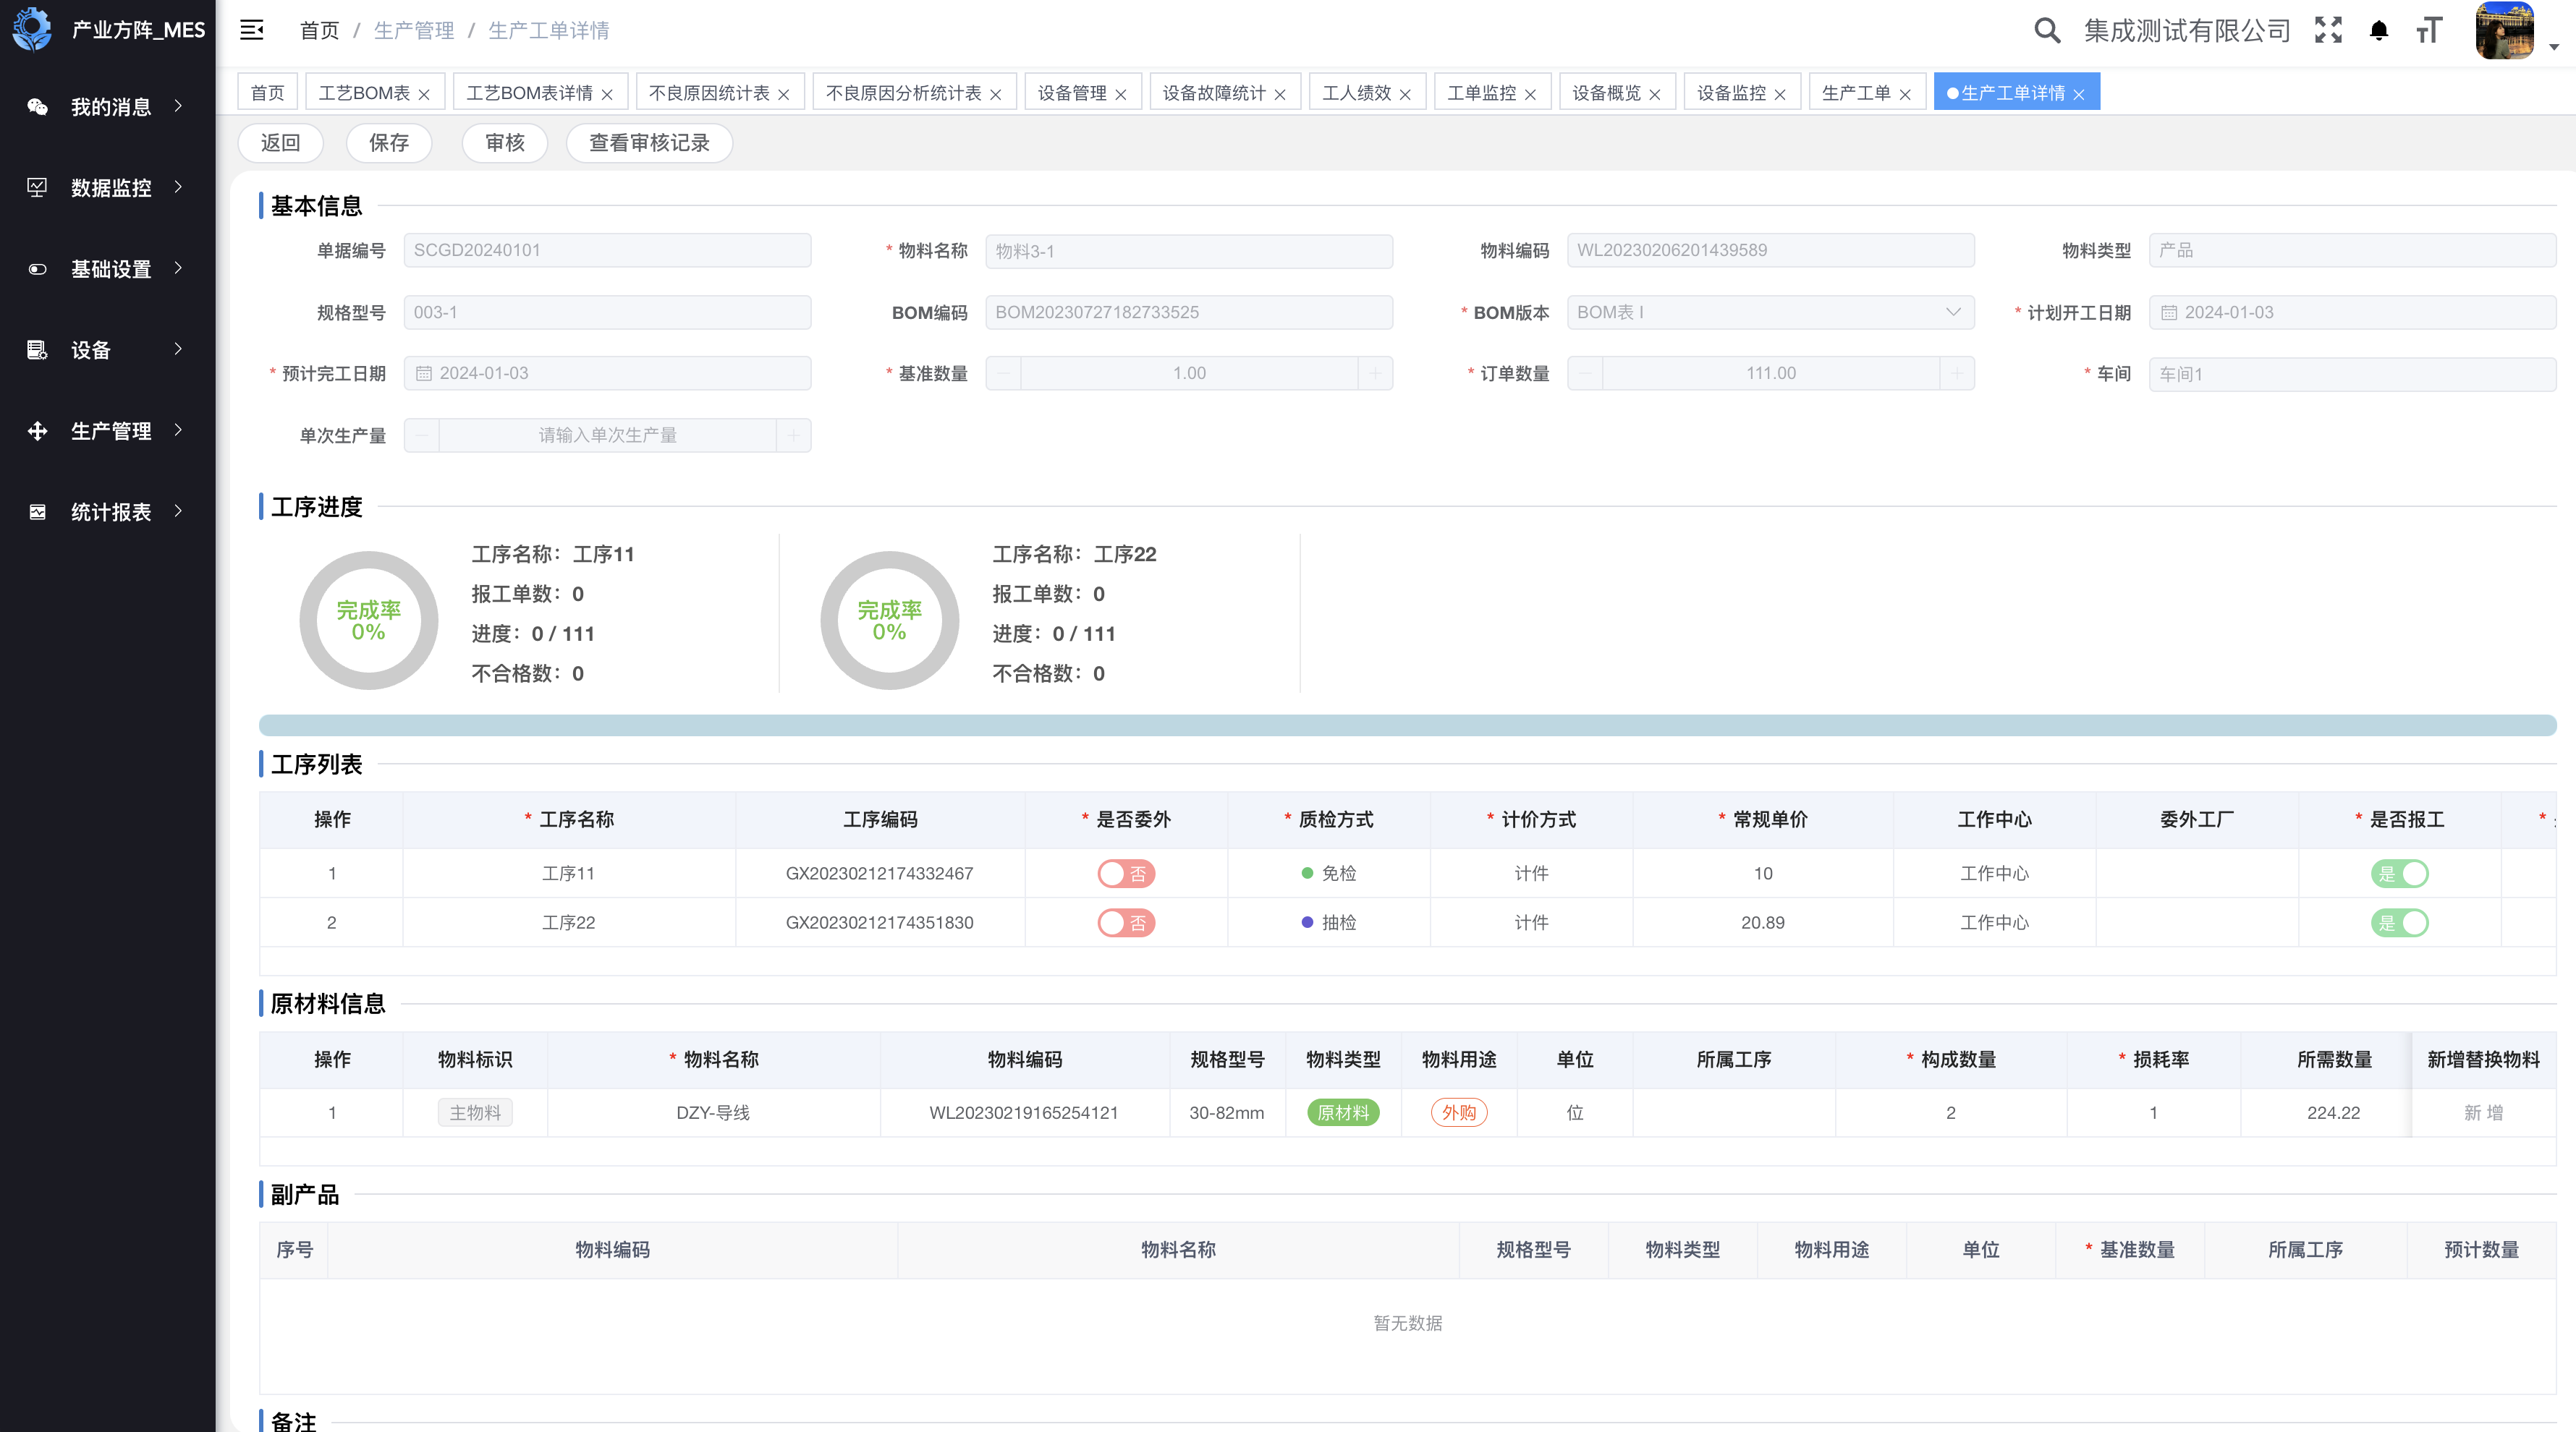
Task: Open notifications bell icon
Action: tap(2379, 30)
